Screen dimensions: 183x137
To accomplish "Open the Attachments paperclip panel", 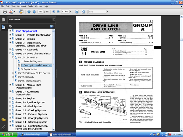I will click(3, 127).
